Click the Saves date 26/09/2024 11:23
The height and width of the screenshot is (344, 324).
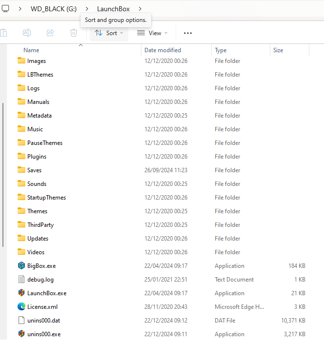coord(166,170)
